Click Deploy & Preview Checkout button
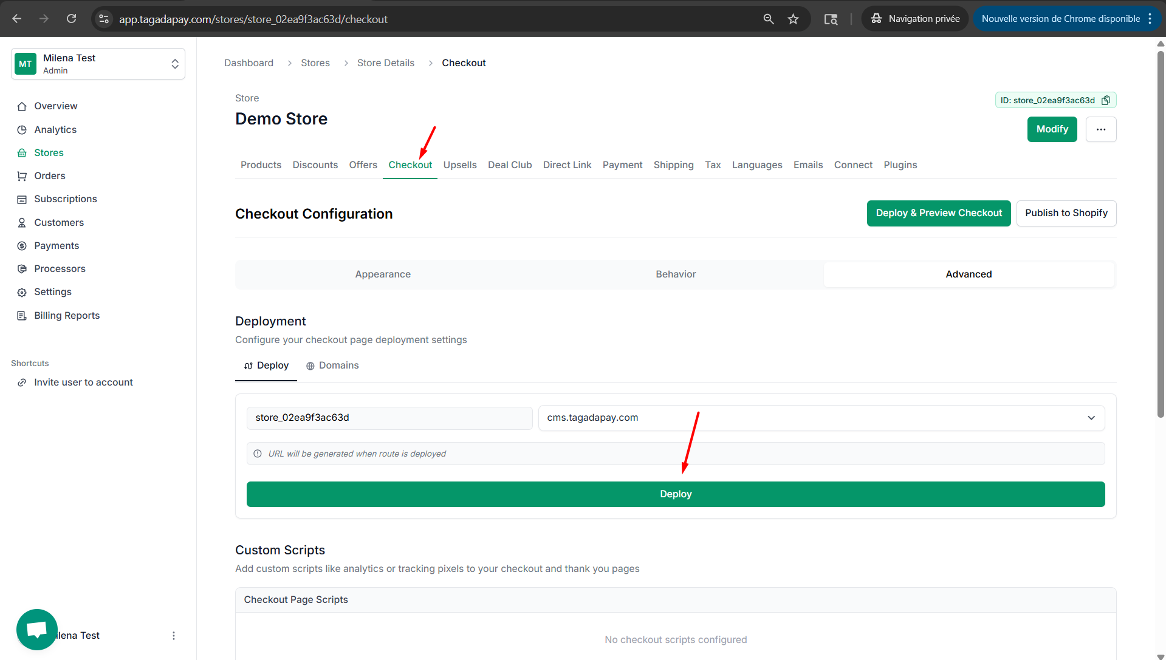Screen dimensions: 1166x660 [939, 213]
